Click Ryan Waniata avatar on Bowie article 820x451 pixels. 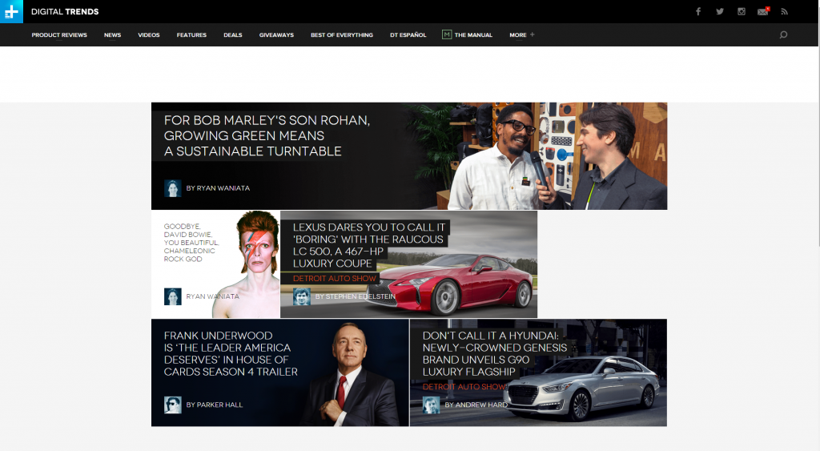[173, 296]
